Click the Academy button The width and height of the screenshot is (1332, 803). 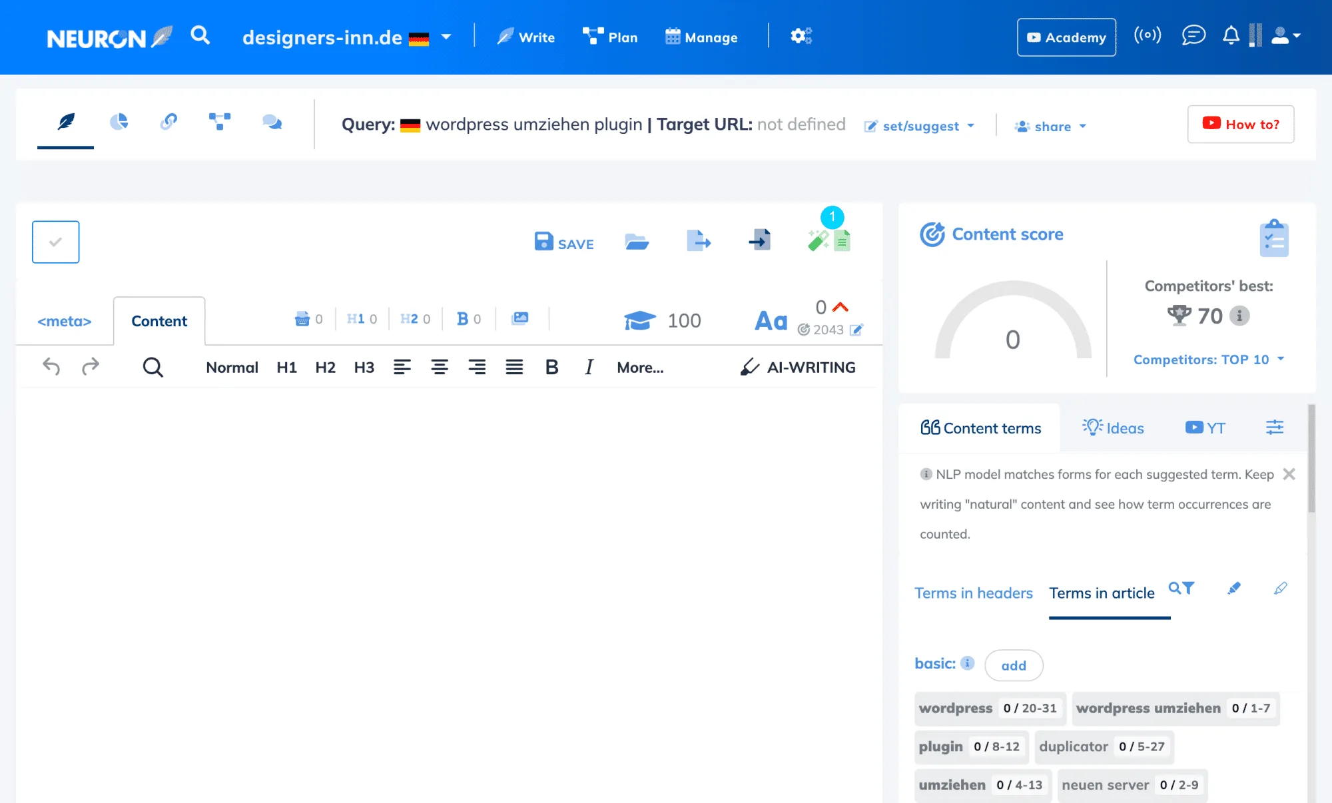click(x=1066, y=37)
